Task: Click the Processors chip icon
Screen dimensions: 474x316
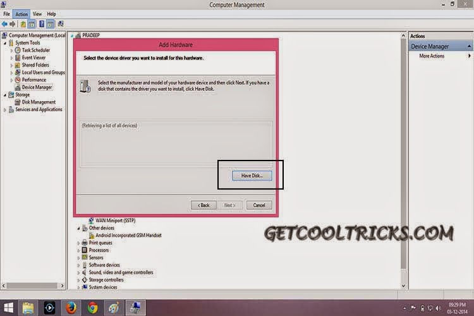Action: pos(85,250)
